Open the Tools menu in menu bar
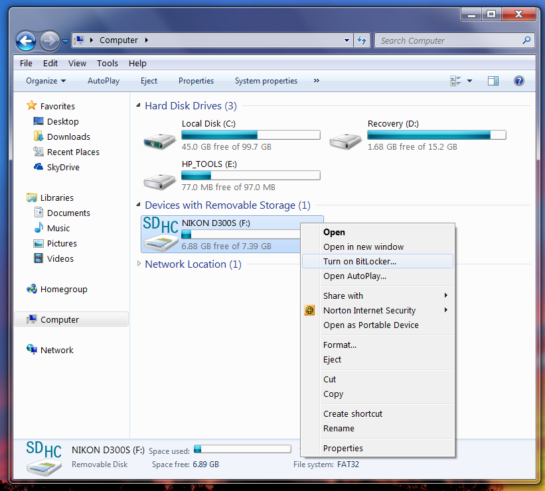This screenshot has height=491, width=545. [107, 64]
